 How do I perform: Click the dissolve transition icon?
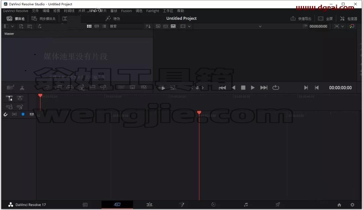tap(132, 87)
